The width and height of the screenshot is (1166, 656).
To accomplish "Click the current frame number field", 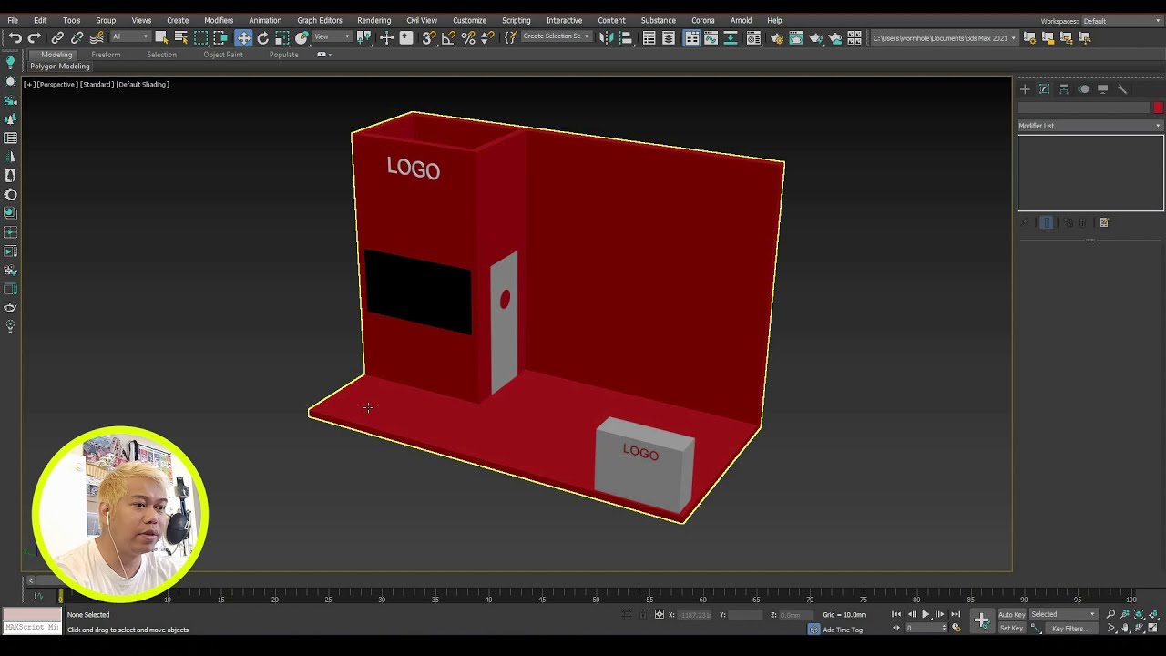I will (926, 628).
